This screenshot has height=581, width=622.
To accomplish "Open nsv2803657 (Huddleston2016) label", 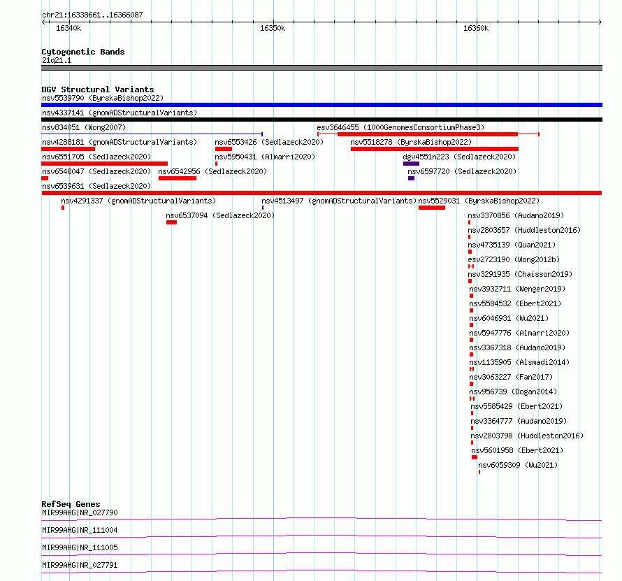I will click(524, 230).
